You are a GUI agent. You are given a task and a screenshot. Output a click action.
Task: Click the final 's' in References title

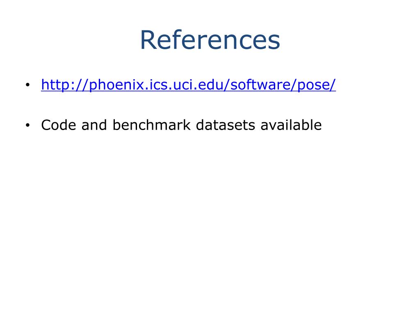click(274, 42)
